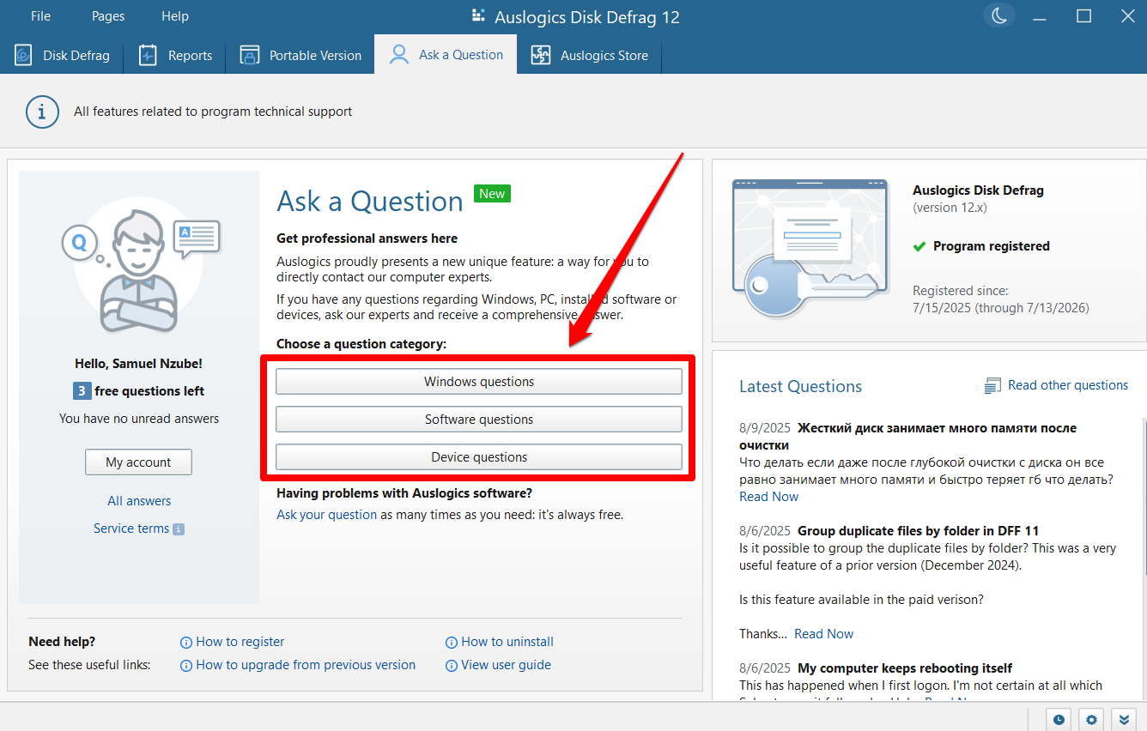
Task: Click the info icon beside the features description
Action: click(x=42, y=112)
